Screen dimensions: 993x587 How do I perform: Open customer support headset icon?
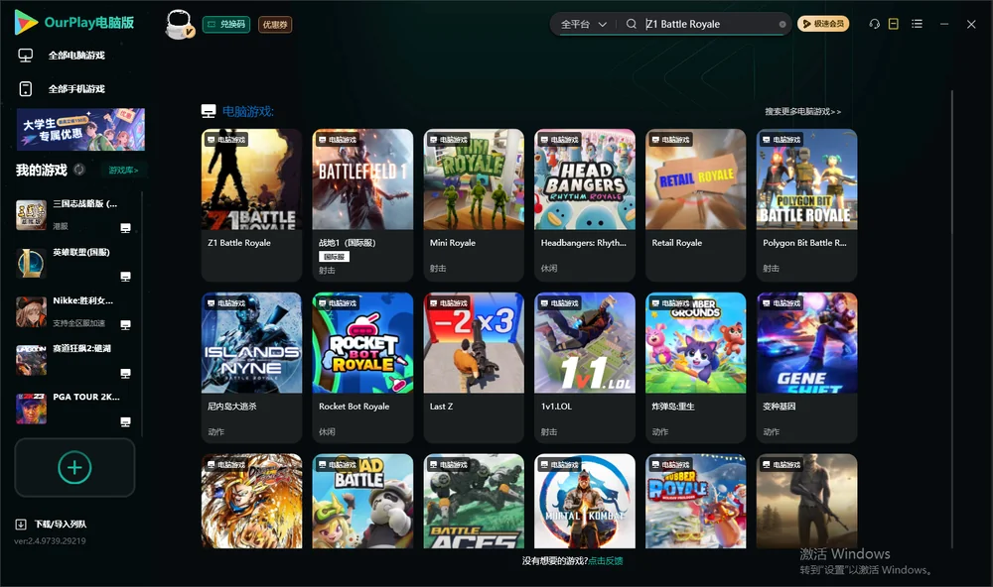click(x=875, y=24)
